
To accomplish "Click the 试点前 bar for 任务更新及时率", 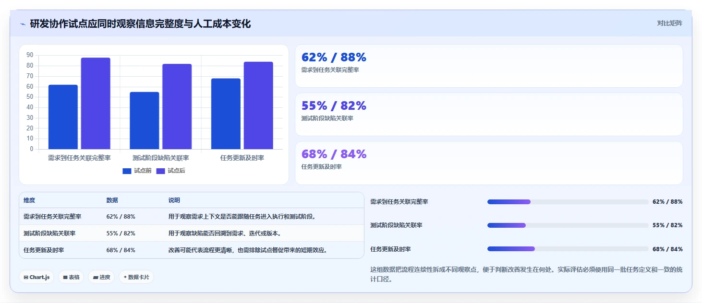I will point(226,114).
